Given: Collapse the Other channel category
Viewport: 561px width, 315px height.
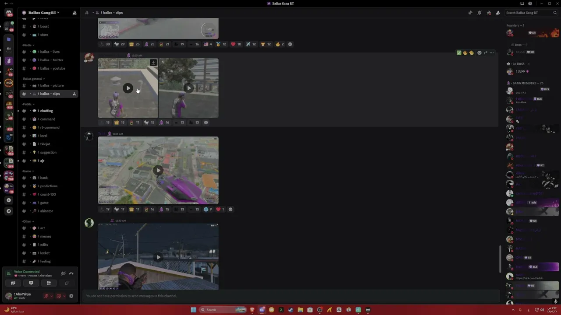Looking at the screenshot, I should (28, 221).
